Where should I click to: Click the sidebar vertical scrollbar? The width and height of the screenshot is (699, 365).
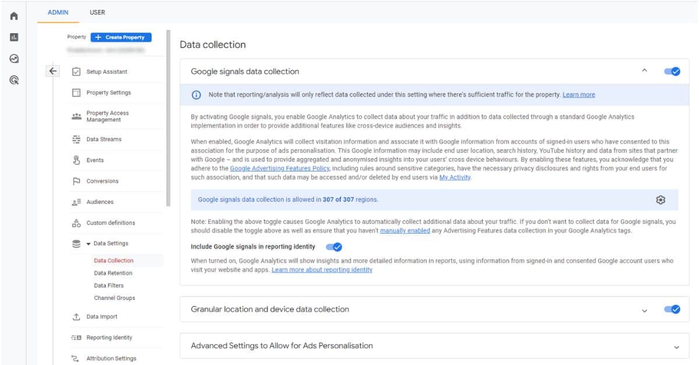click(169, 119)
